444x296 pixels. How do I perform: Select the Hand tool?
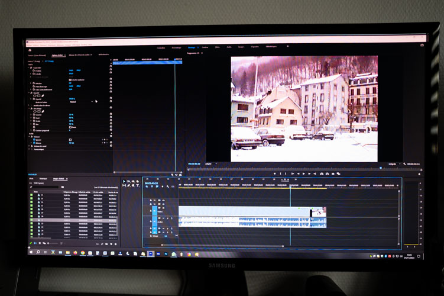pos(133,185)
